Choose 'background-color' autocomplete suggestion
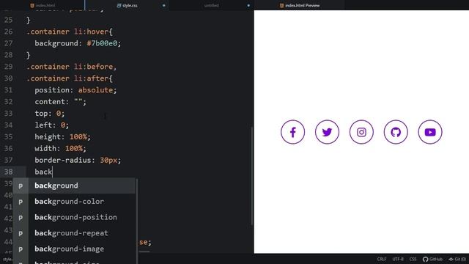 point(74,202)
